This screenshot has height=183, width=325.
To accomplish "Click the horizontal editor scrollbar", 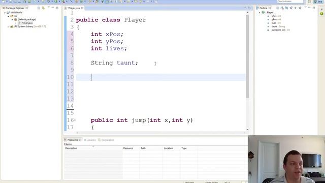I will point(160,133).
